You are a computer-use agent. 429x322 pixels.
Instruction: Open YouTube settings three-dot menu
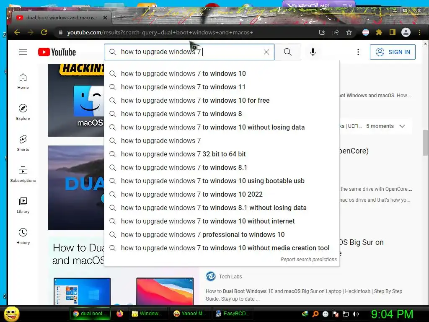pyautogui.click(x=358, y=52)
